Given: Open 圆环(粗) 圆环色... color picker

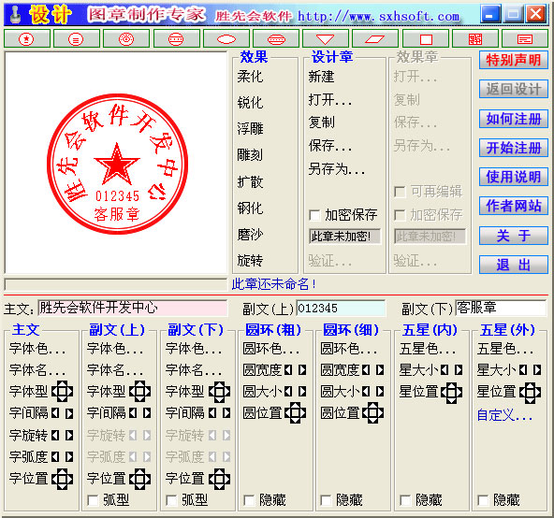Looking at the screenshot, I should click(271, 349).
